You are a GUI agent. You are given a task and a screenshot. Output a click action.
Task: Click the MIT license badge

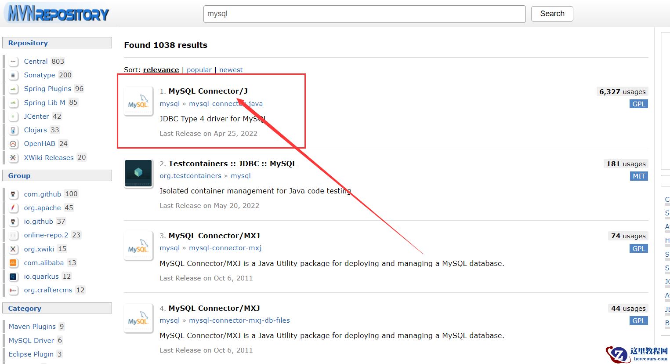639,176
